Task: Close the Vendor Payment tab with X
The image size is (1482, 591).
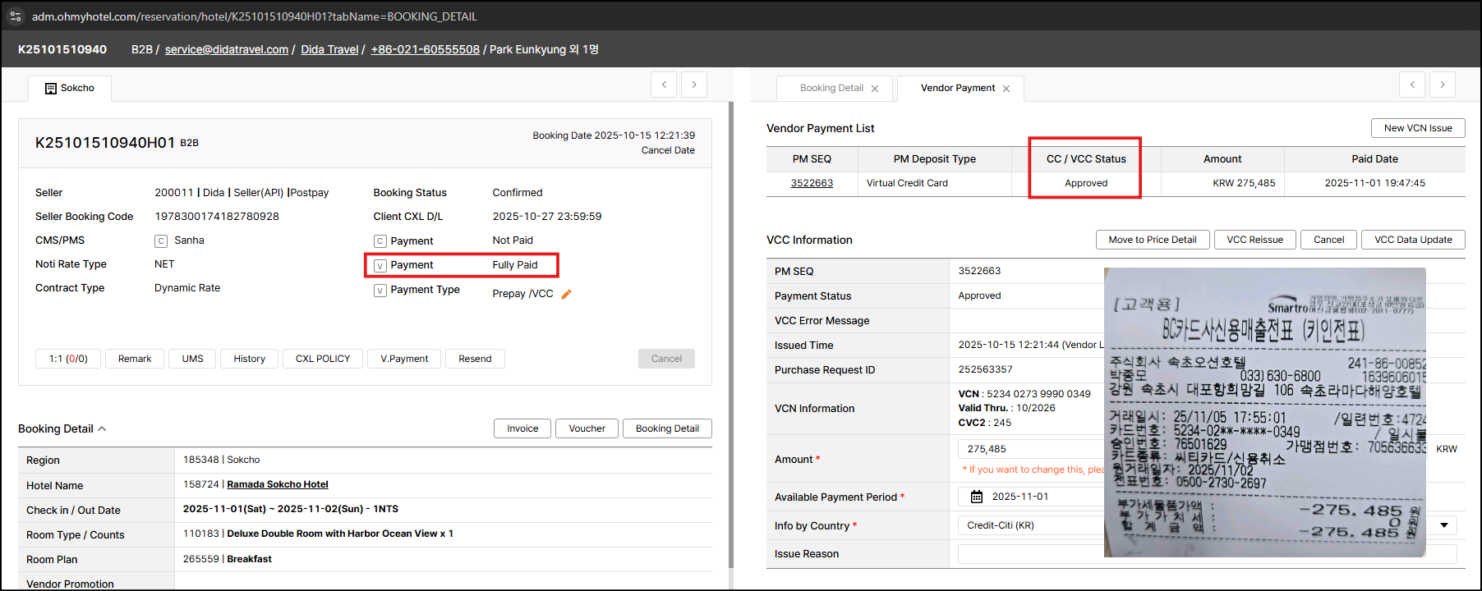Action: [x=1006, y=89]
